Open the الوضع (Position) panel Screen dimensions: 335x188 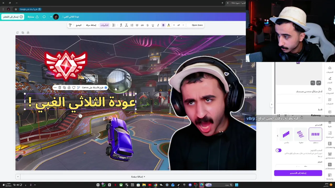click(79, 25)
